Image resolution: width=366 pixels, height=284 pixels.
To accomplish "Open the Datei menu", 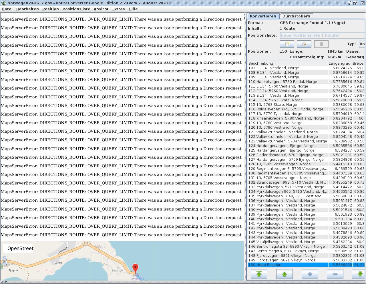I will tap(7, 9).
